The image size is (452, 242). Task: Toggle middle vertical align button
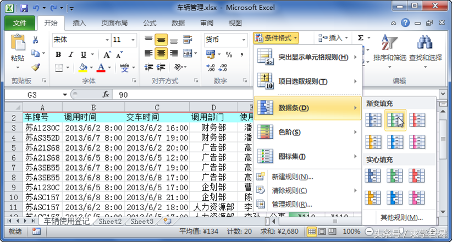(161, 40)
